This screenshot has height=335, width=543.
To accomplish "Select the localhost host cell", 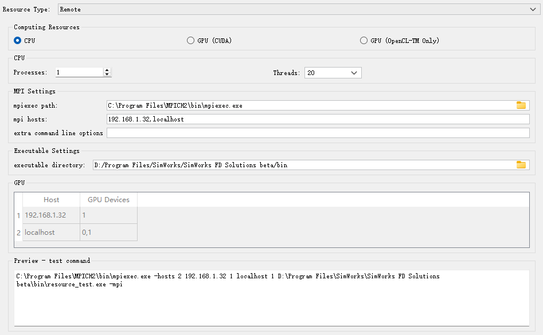I will click(51, 232).
